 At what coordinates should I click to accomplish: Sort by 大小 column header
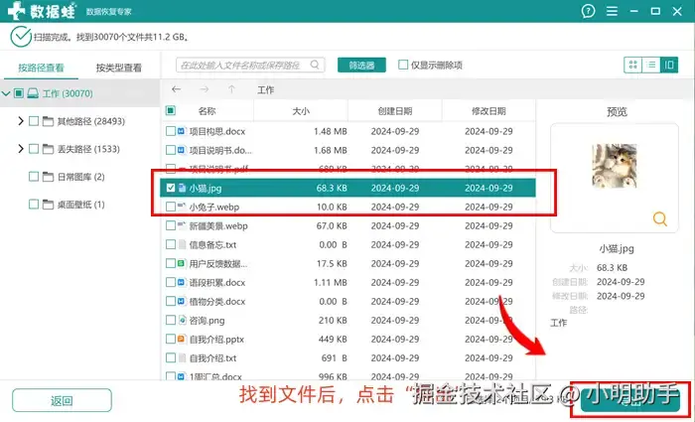(x=301, y=111)
